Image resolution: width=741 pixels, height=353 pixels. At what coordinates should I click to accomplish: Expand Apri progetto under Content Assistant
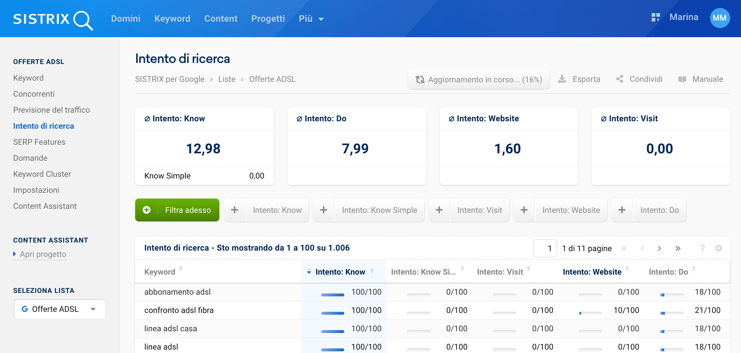(x=43, y=254)
